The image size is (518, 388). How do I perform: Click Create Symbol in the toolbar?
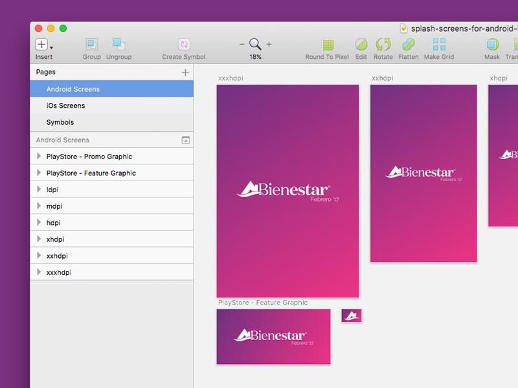click(x=183, y=45)
